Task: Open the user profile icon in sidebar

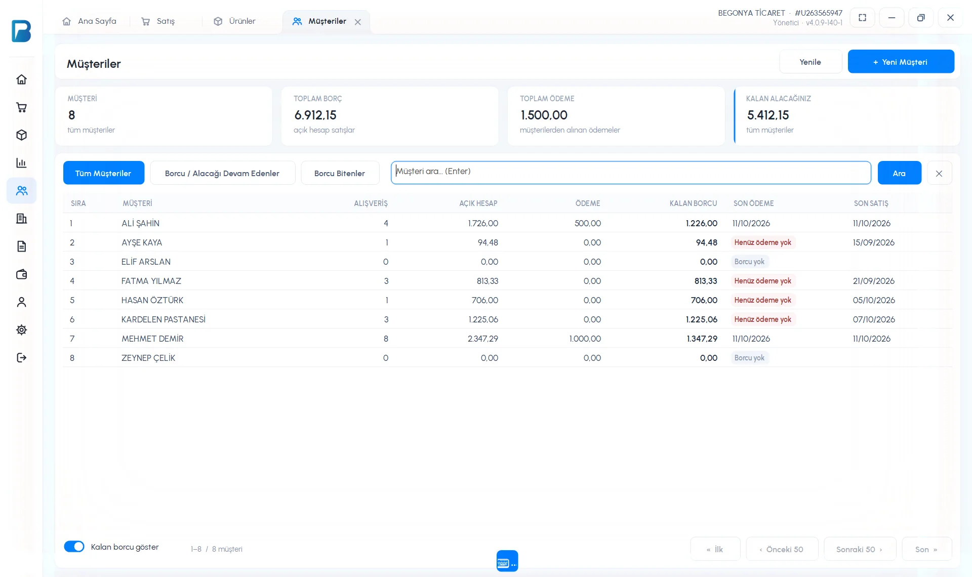Action: [x=21, y=302]
